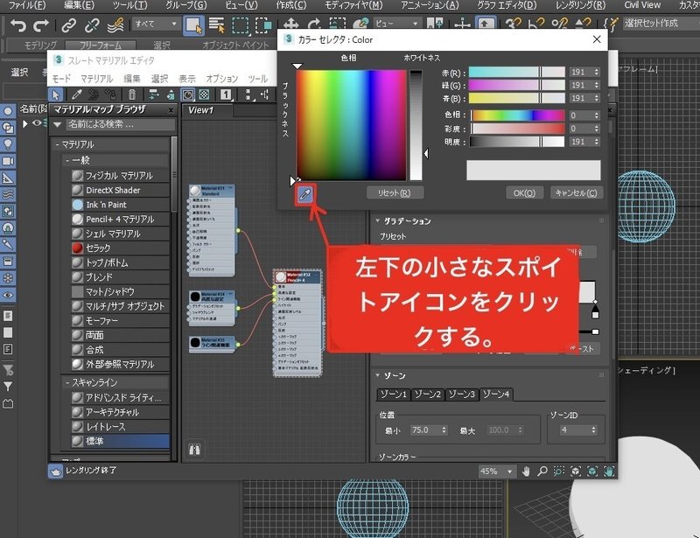Open node search with the binoculars icon
The image size is (700, 538).
pos(194,449)
